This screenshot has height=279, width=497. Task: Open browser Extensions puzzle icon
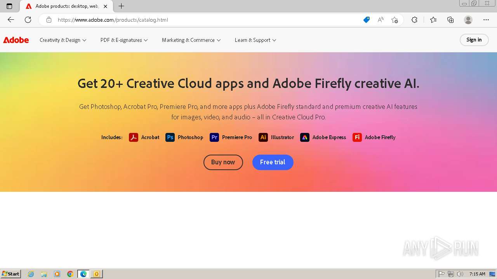click(x=415, y=20)
